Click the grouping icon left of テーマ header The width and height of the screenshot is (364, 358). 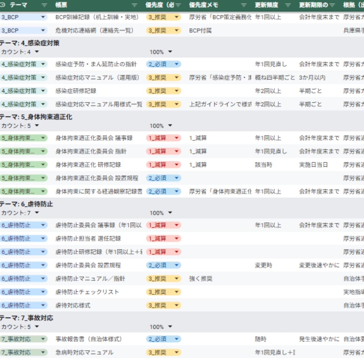[3, 5]
